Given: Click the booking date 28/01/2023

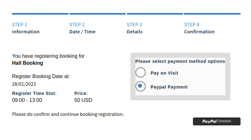Looking at the screenshot, I should click(x=24, y=84).
